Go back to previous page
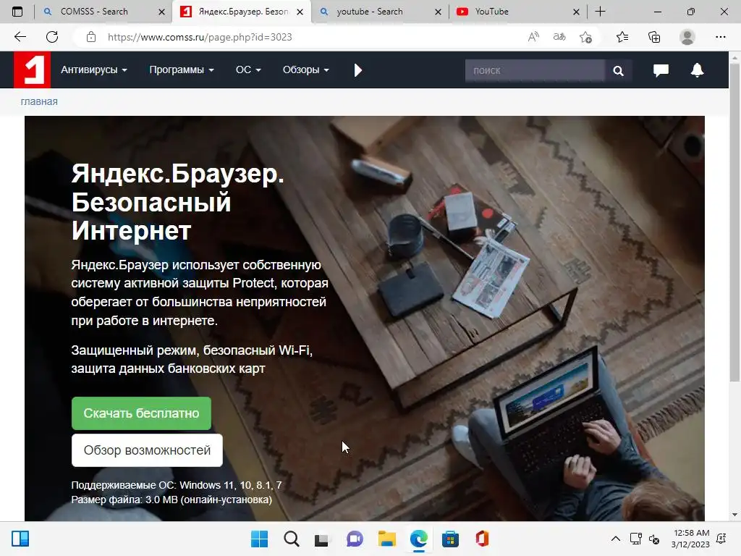Image resolution: width=741 pixels, height=556 pixels. pos(20,37)
